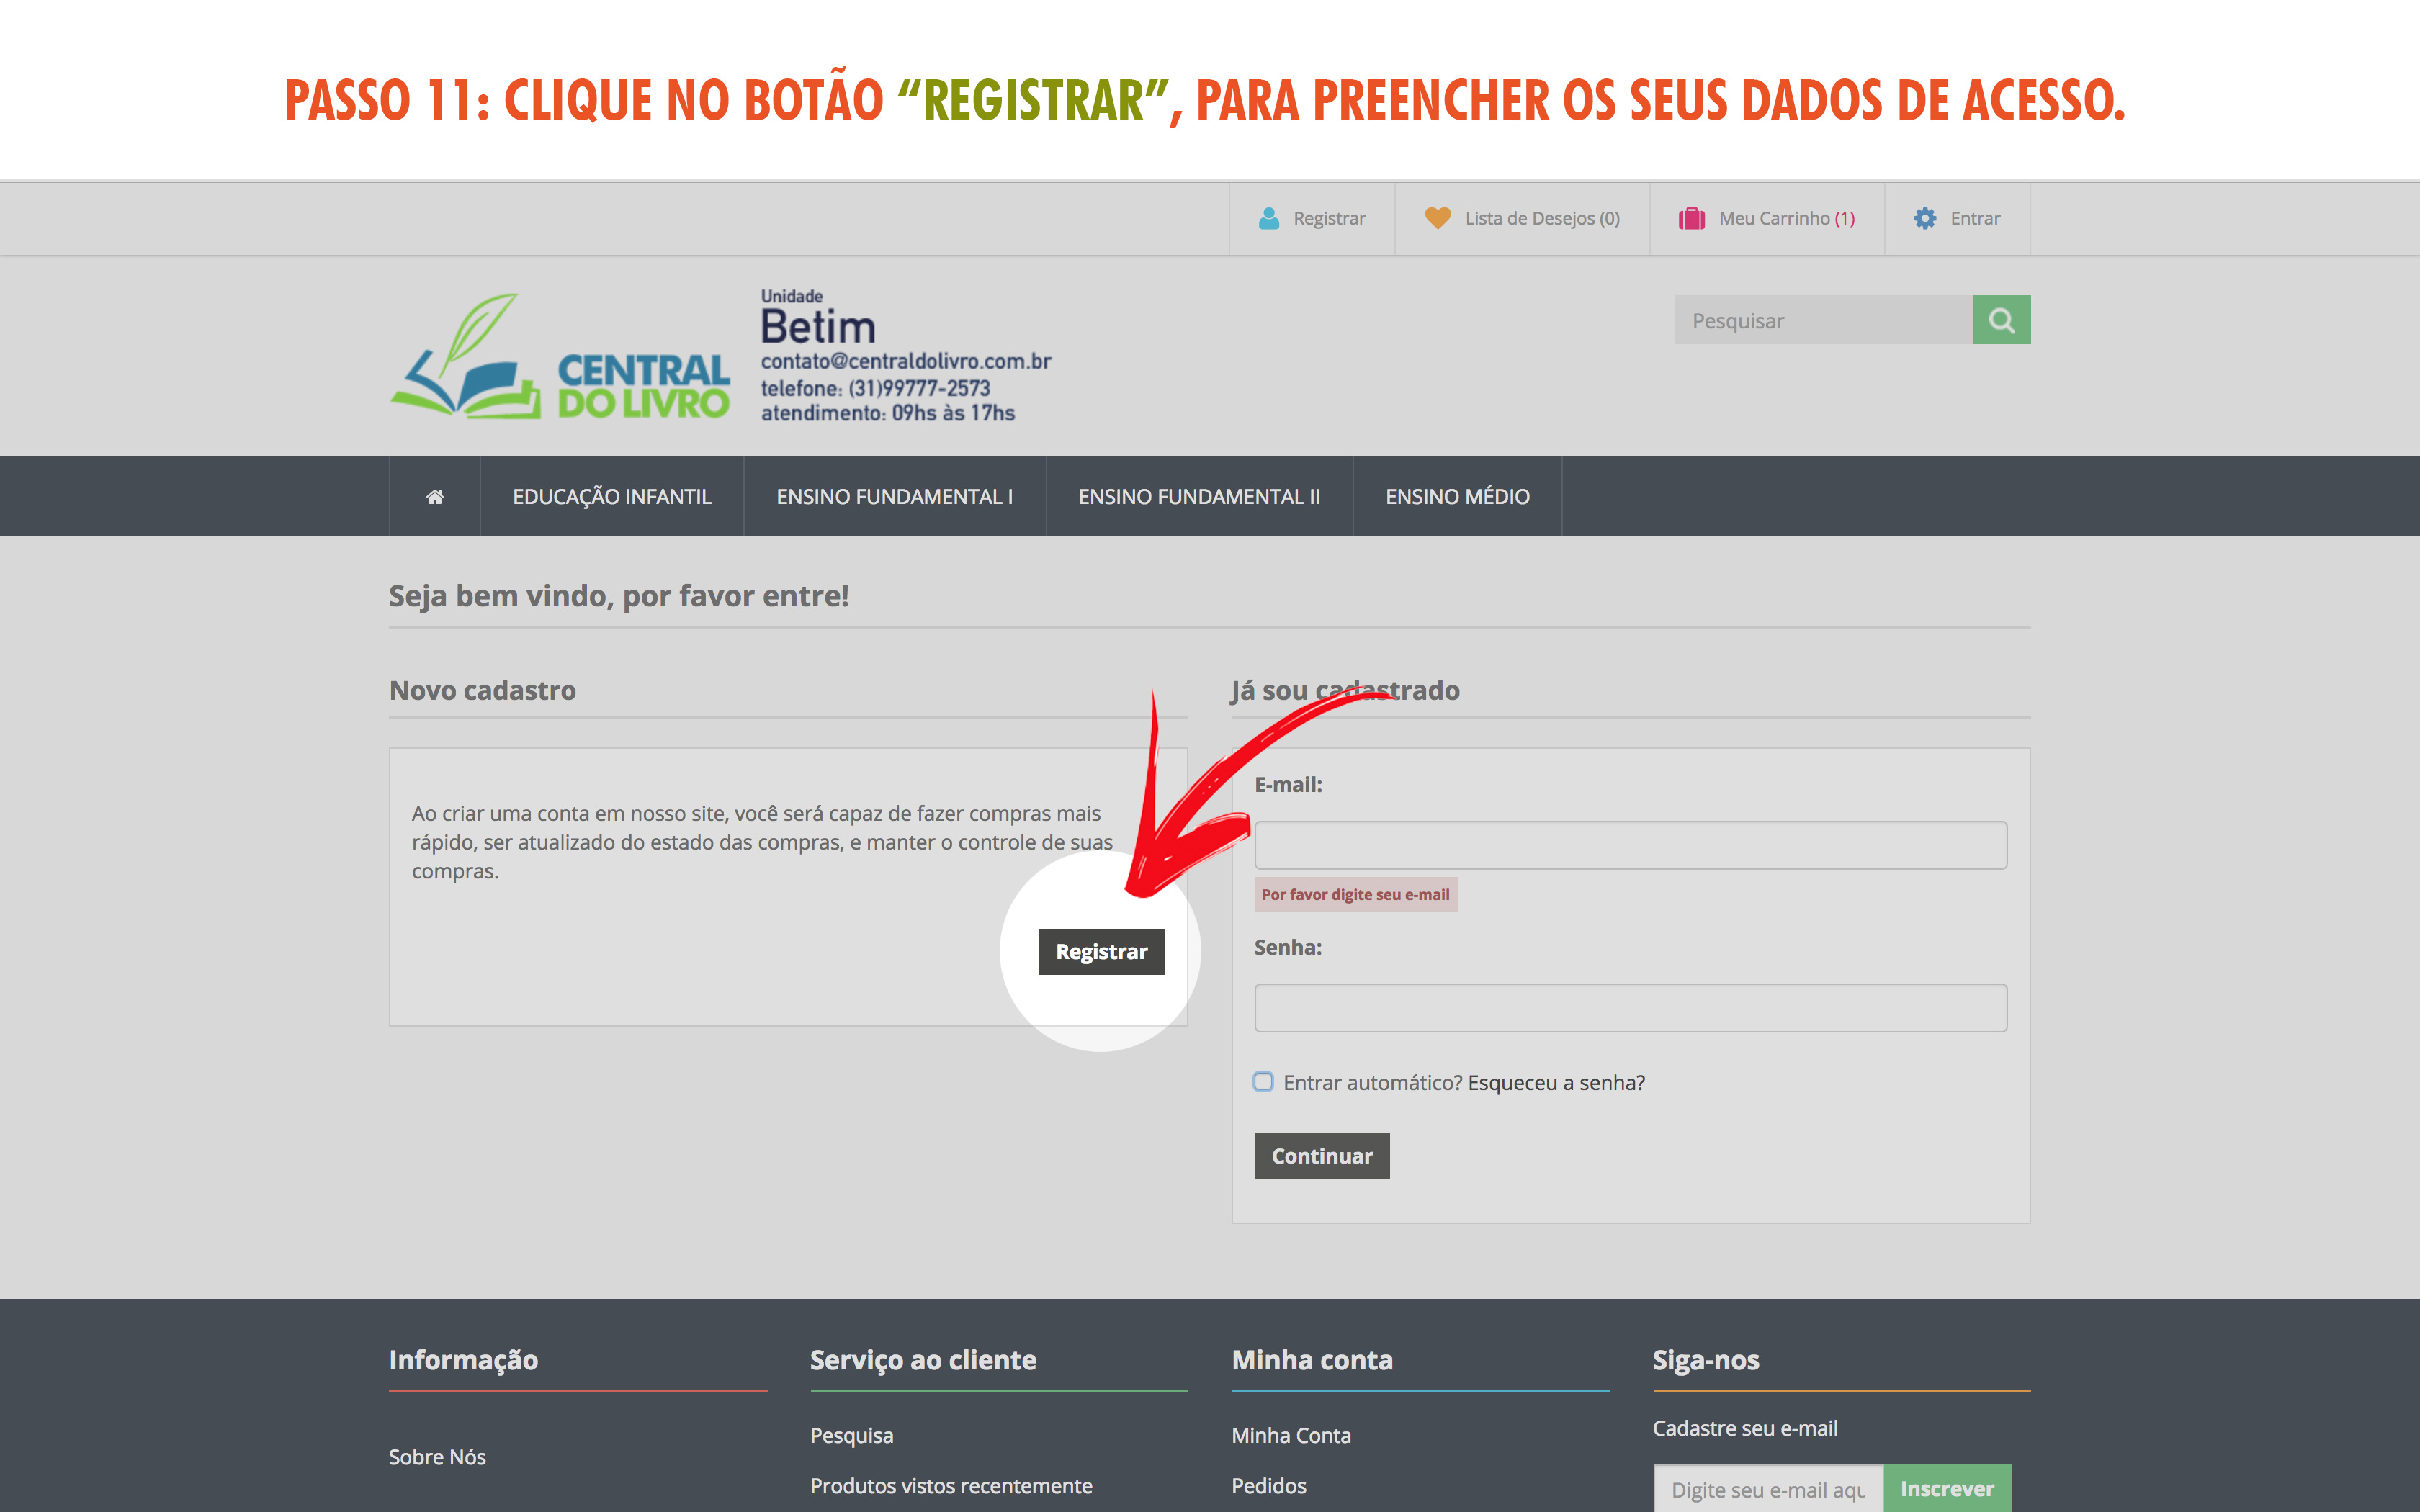Focus the E-mail login field

(1629, 846)
